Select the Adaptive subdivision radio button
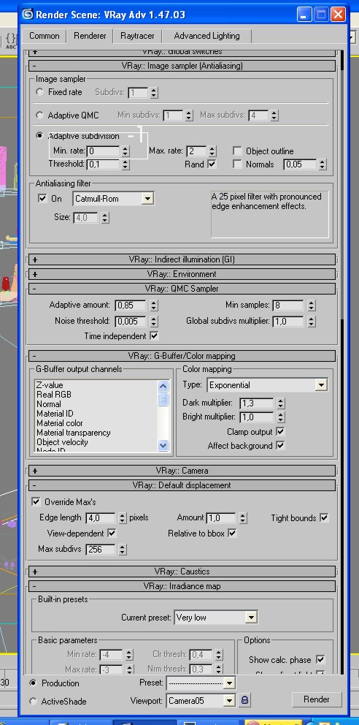This screenshot has height=725, width=359. [x=41, y=136]
